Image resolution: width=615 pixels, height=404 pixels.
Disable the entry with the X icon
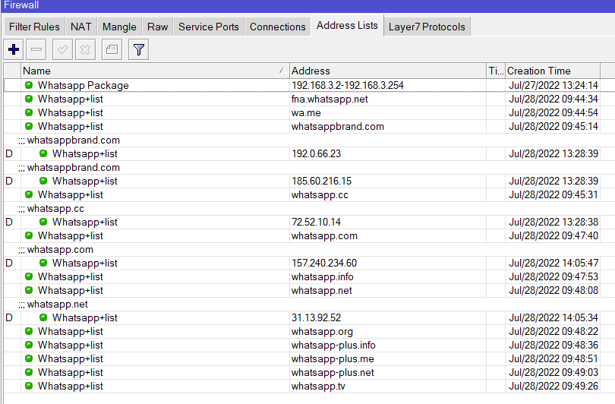tap(85, 49)
